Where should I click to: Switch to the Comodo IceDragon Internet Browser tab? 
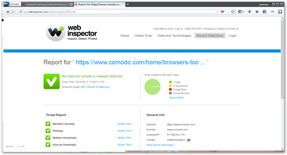[x=48, y=4]
